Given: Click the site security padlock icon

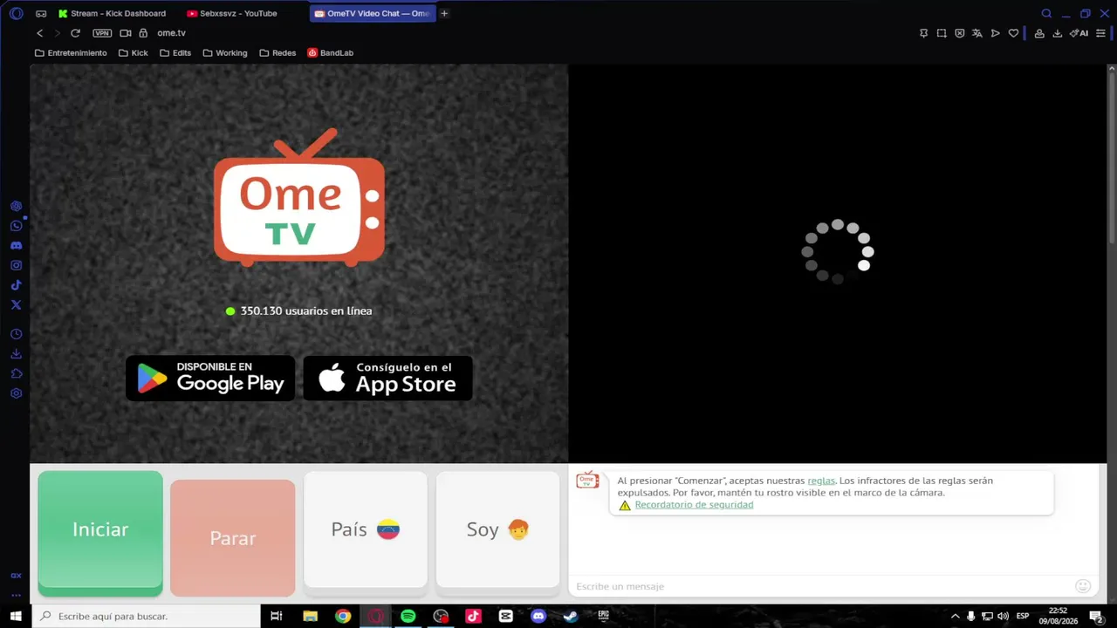Looking at the screenshot, I should click(x=143, y=33).
